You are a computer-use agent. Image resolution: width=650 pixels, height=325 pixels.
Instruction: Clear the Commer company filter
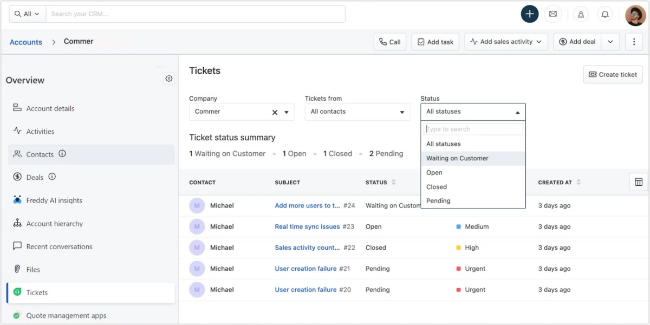coord(275,112)
